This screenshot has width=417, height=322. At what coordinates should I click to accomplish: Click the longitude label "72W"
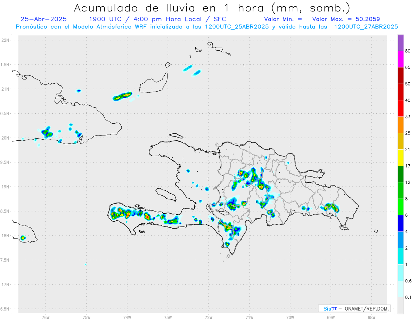pyautogui.click(x=208, y=317)
